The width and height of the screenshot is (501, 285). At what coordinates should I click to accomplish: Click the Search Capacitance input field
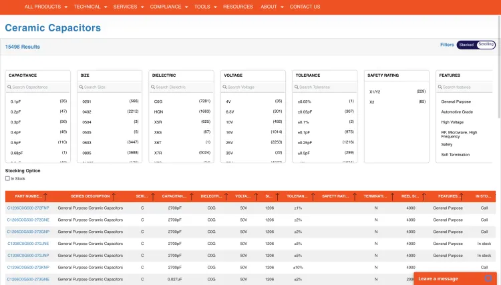pyautogui.click(x=37, y=87)
